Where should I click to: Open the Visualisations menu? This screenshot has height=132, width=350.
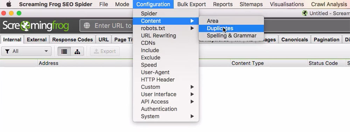[287, 4]
